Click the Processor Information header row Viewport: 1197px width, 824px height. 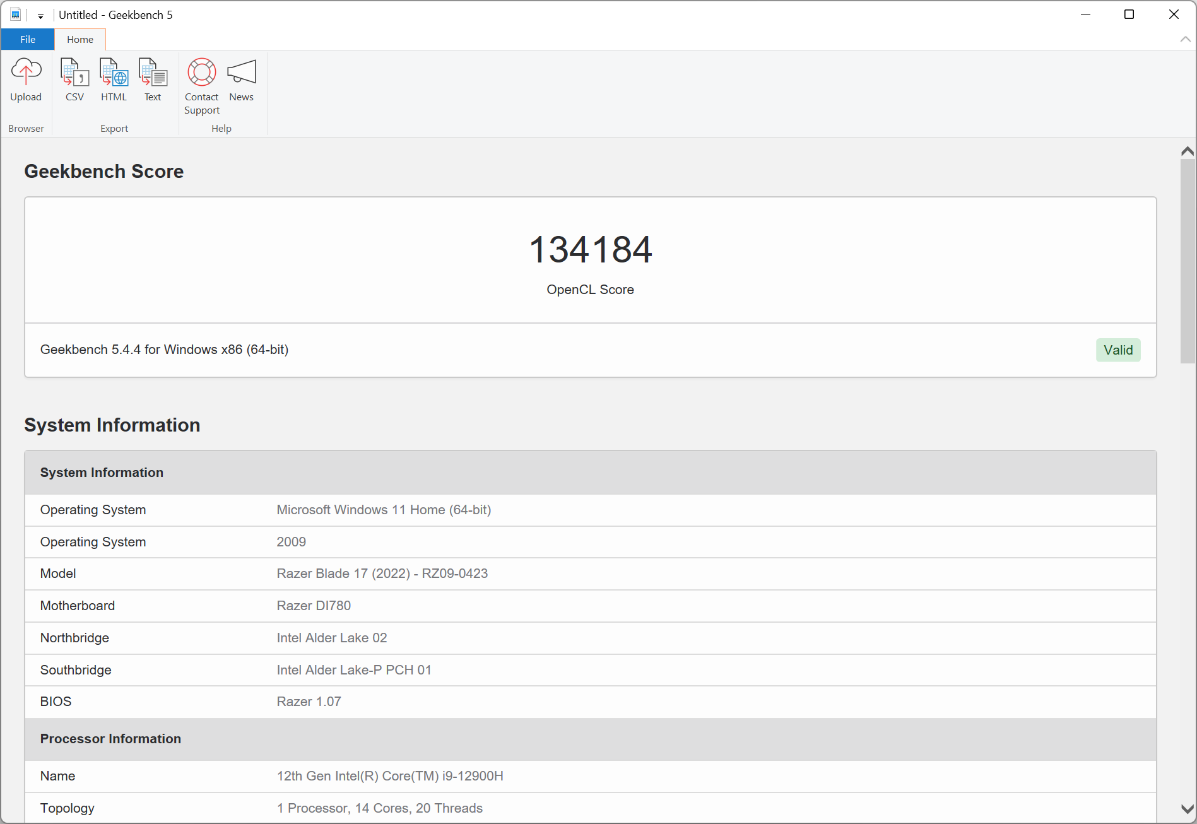click(591, 739)
